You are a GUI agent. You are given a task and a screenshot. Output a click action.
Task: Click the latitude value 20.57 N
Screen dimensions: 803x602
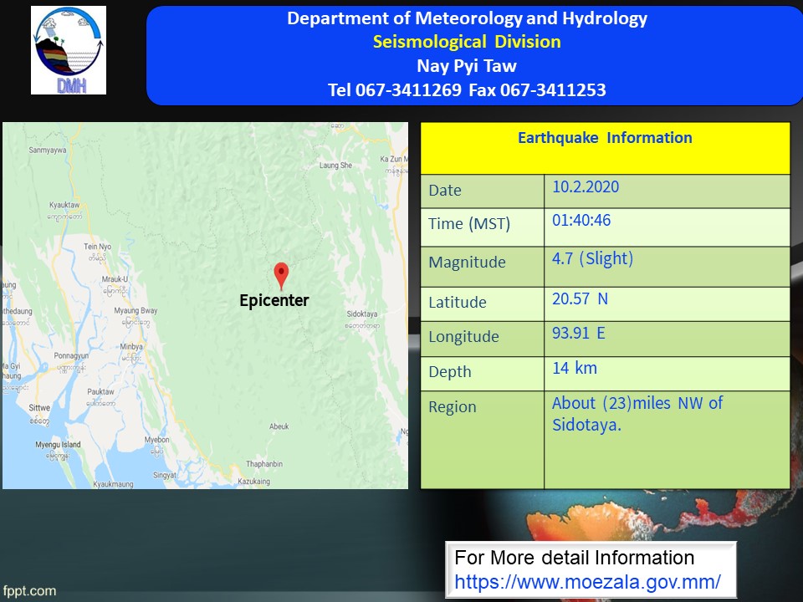point(580,298)
